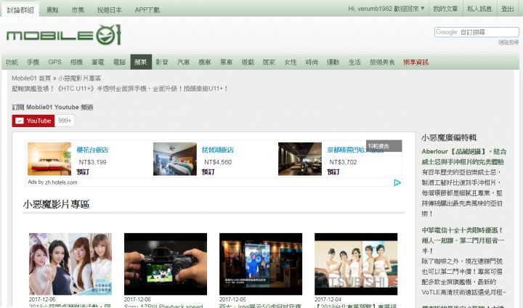Open the 筆電 navigation menu

pos(98,62)
